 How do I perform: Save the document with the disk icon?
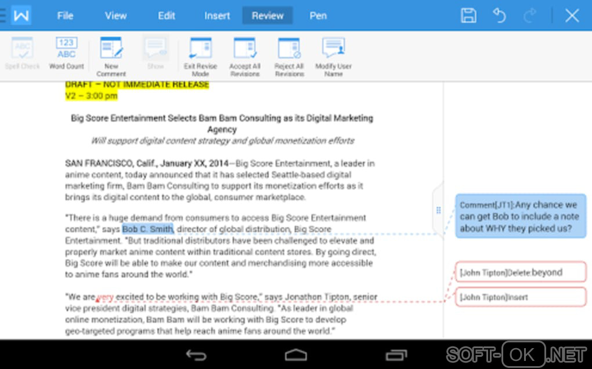tap(468, 16)
